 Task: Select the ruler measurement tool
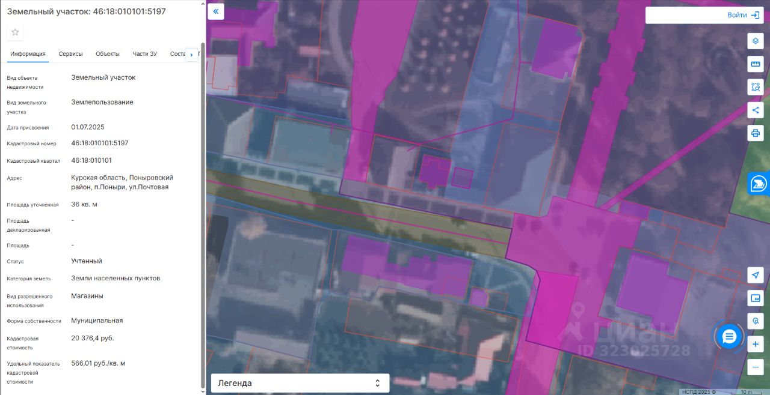point(756,64)
